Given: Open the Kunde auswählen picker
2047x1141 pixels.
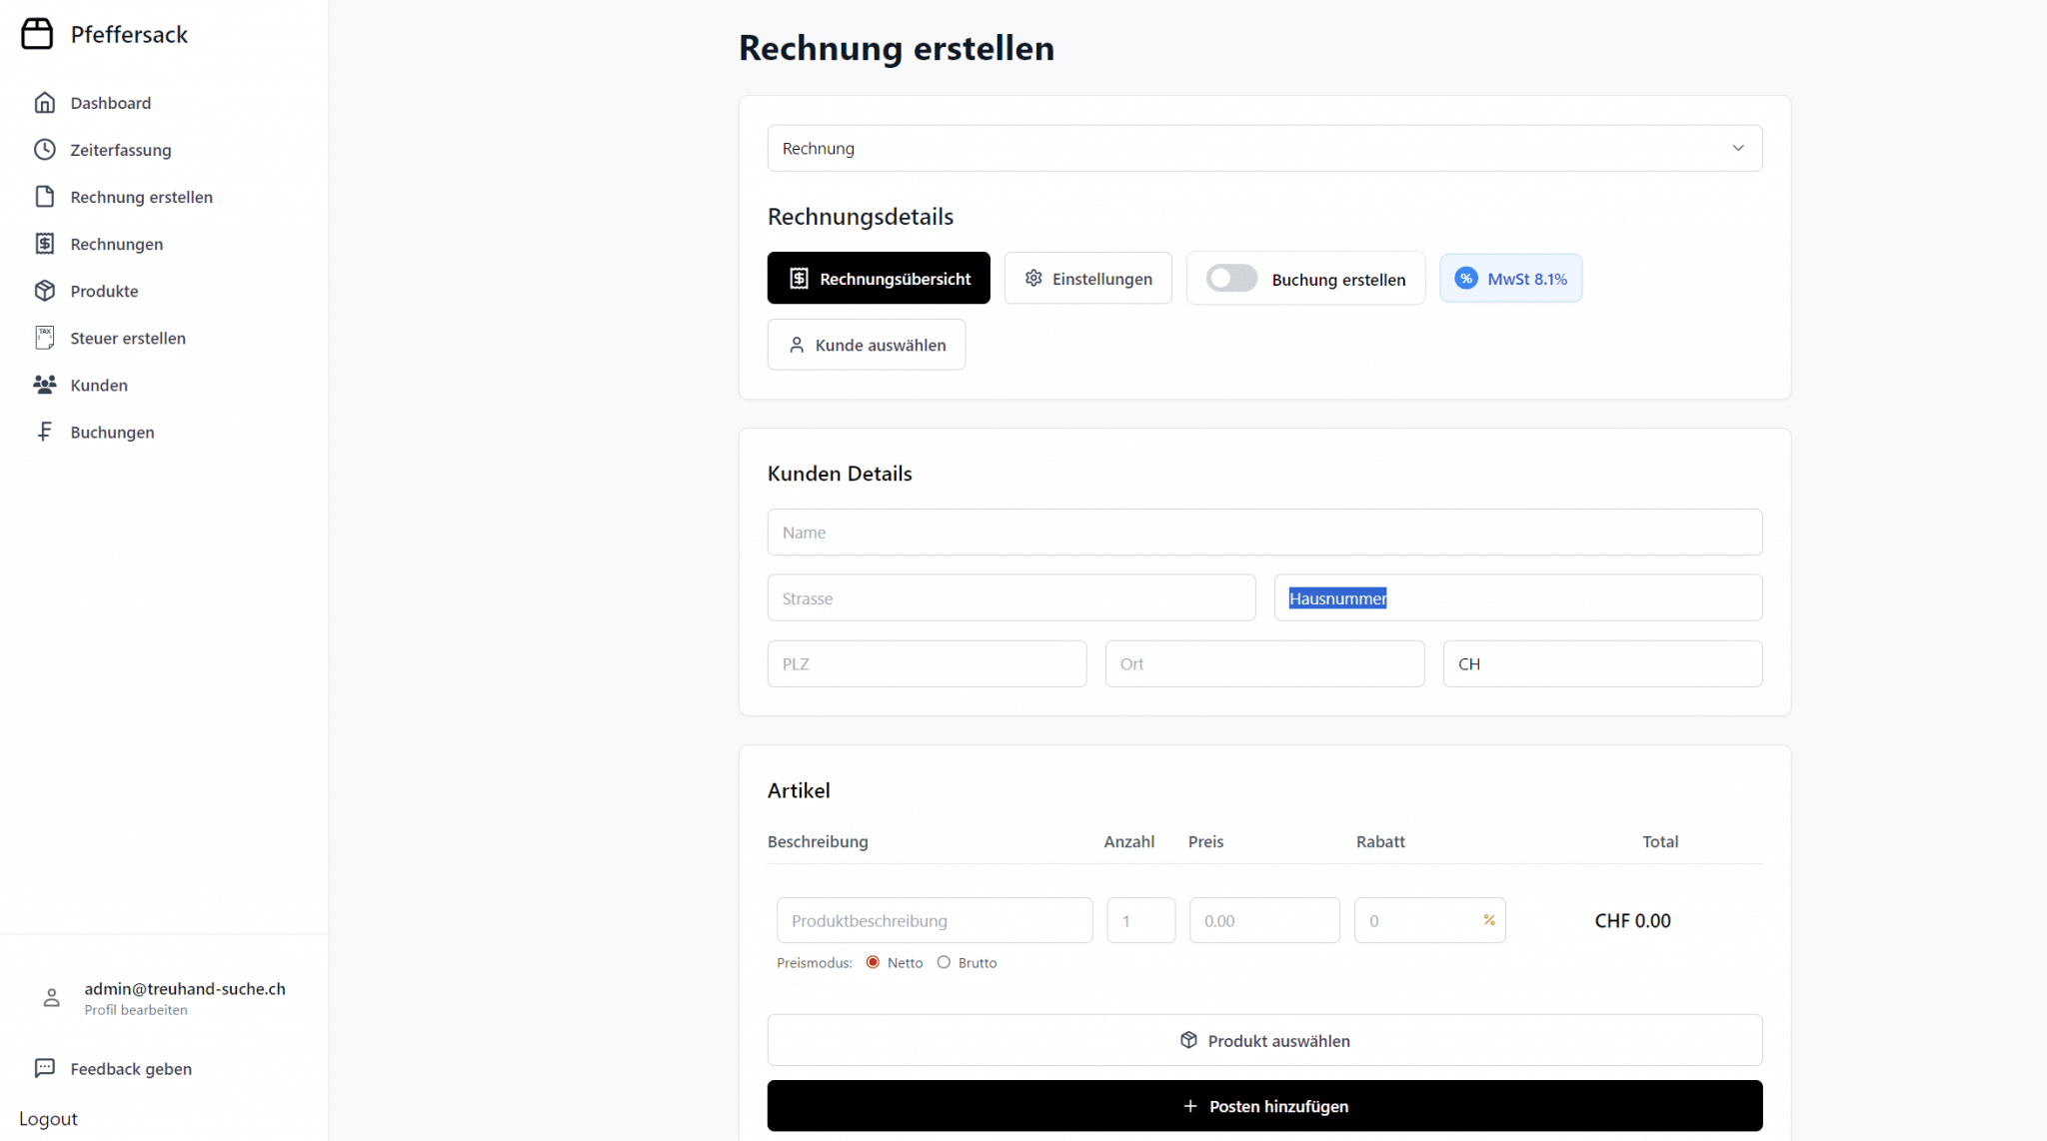Looking at the screenshot, I should coord(867,345).
